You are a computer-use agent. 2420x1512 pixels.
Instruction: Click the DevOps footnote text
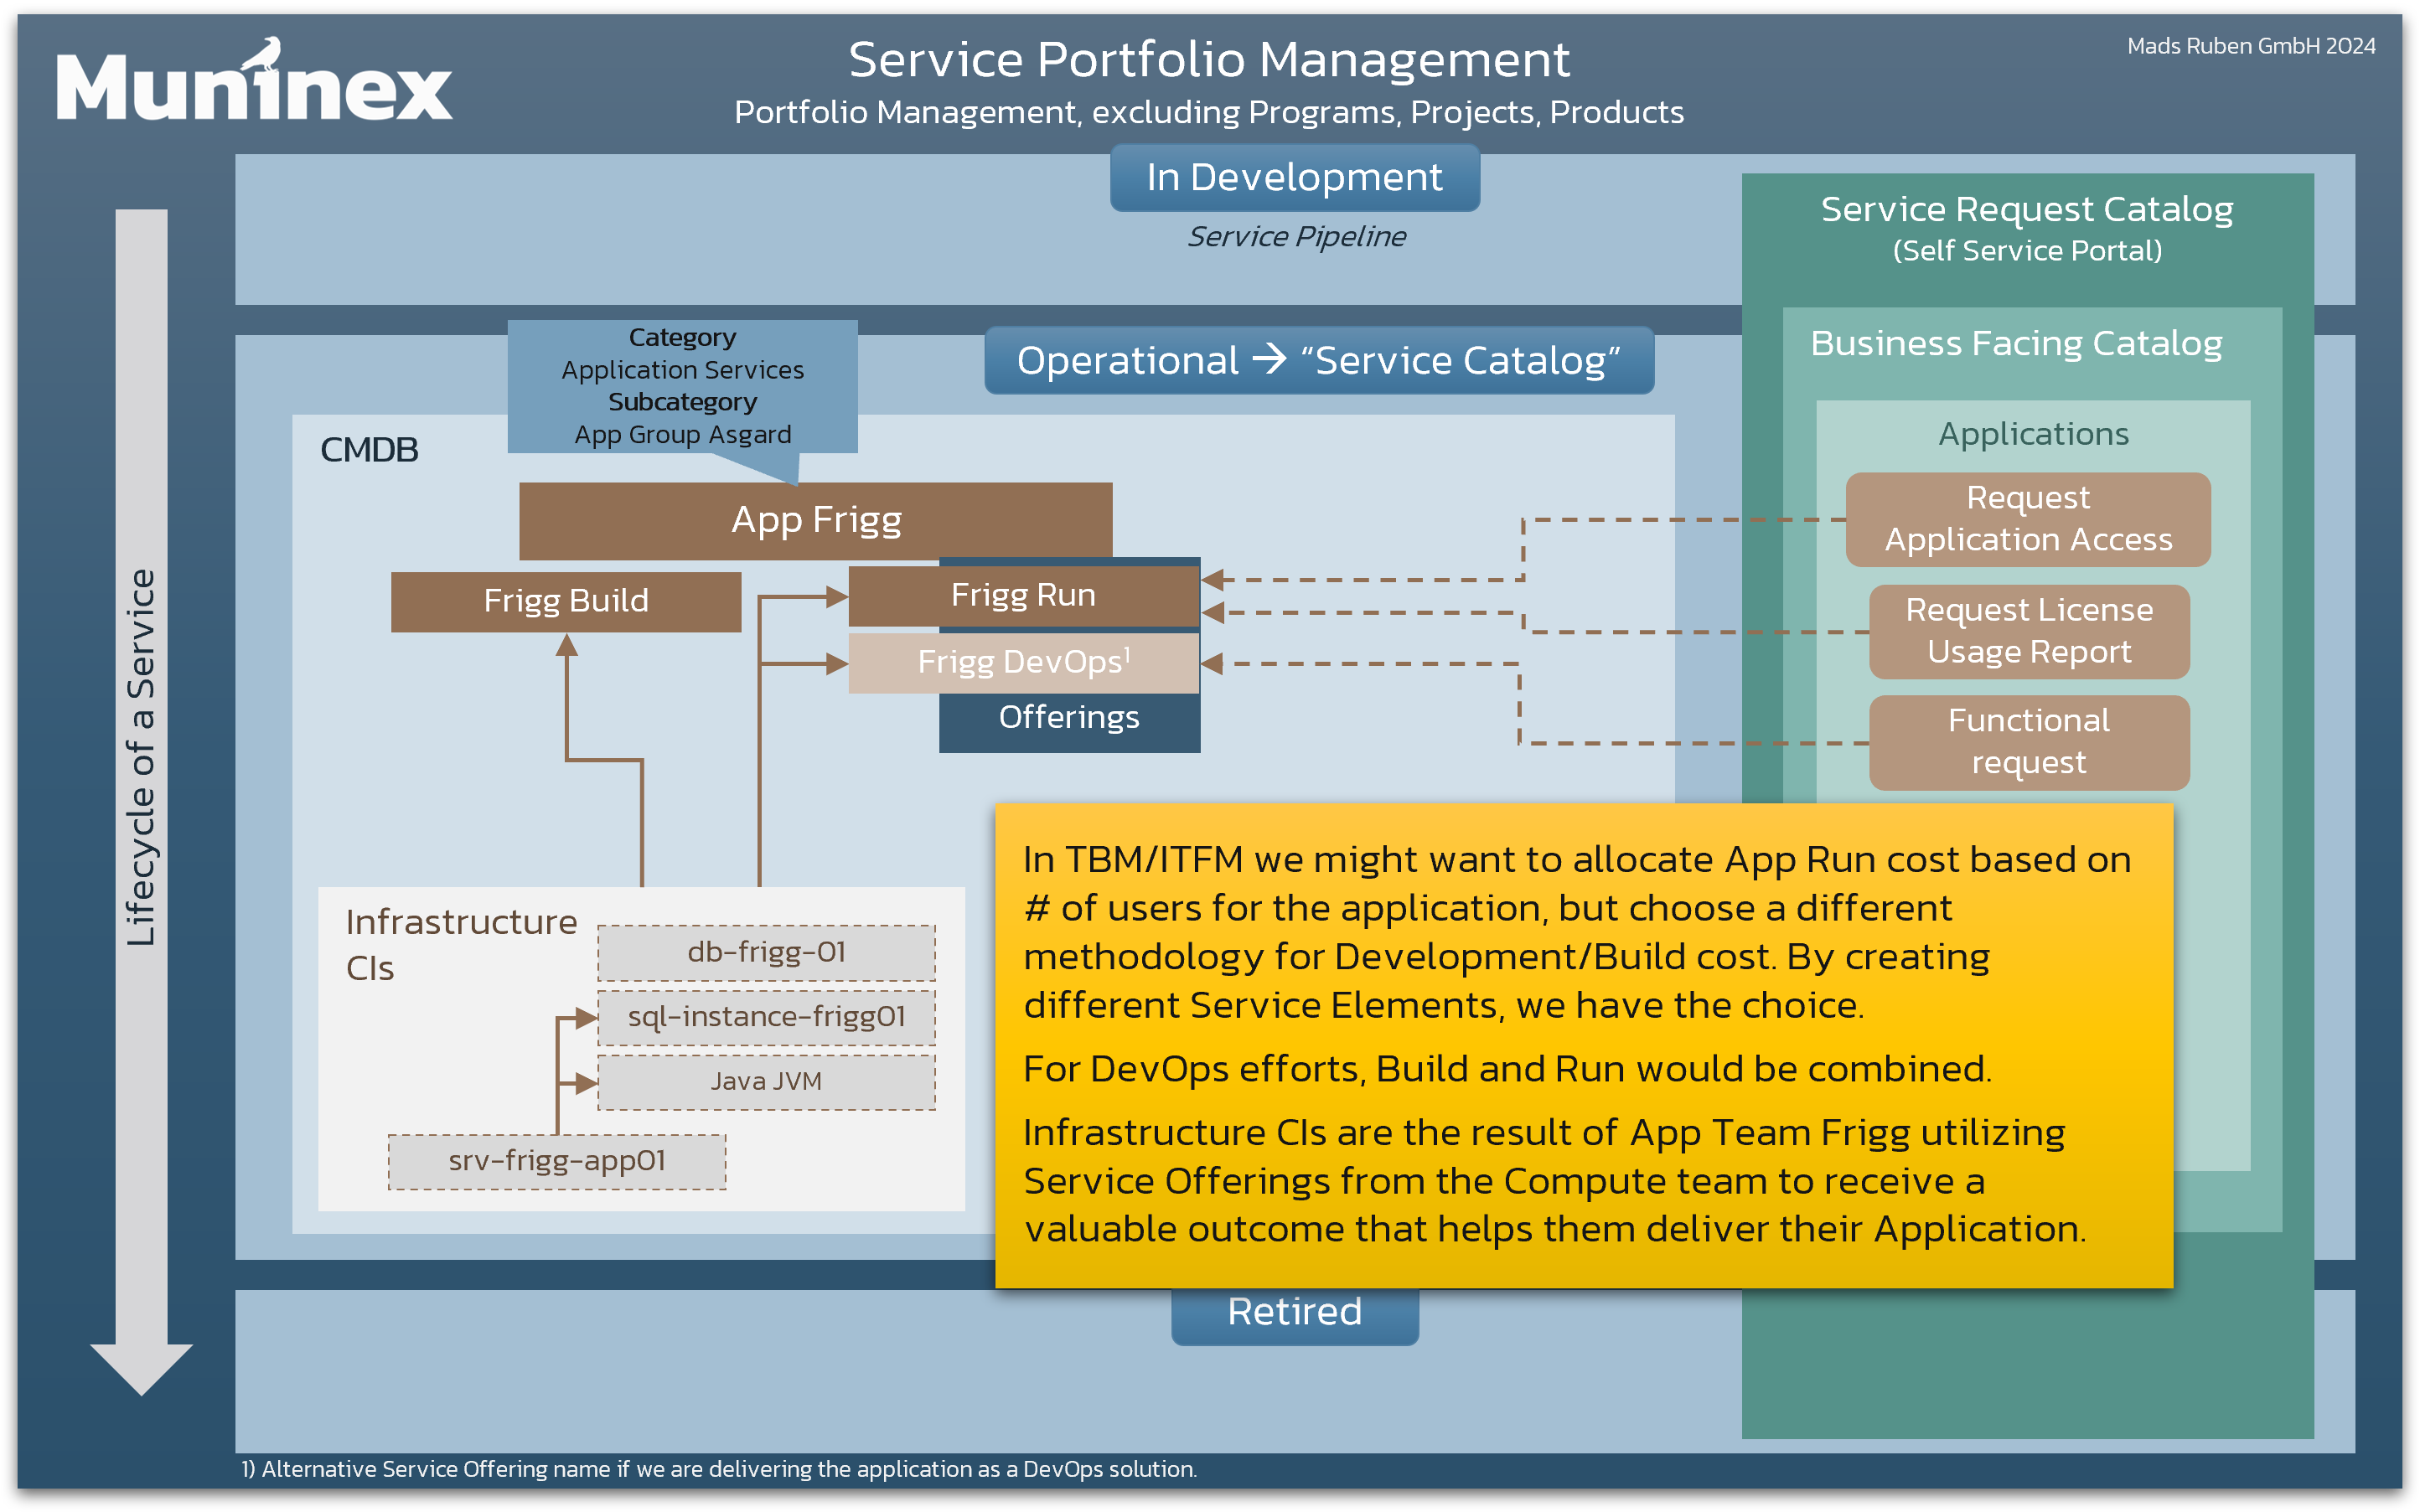point(718,1469)
